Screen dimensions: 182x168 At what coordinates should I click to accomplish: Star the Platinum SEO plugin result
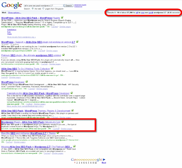(x=63, y=55)
